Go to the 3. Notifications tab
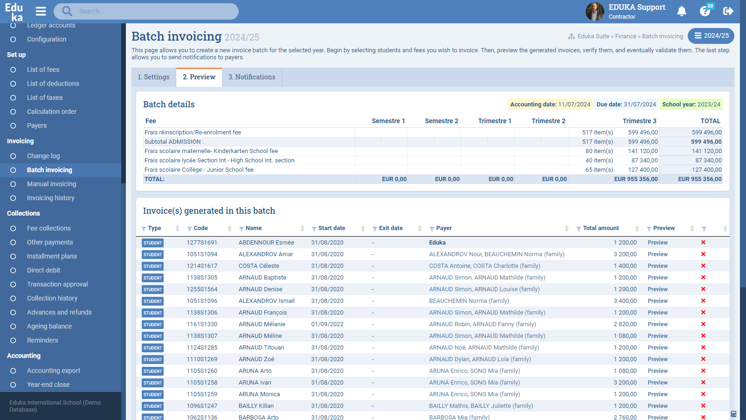Screen dimensions: 746x420 [252, 77]
